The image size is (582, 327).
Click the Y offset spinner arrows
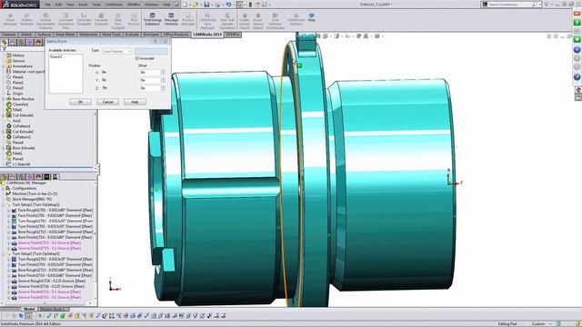(163, 80)
